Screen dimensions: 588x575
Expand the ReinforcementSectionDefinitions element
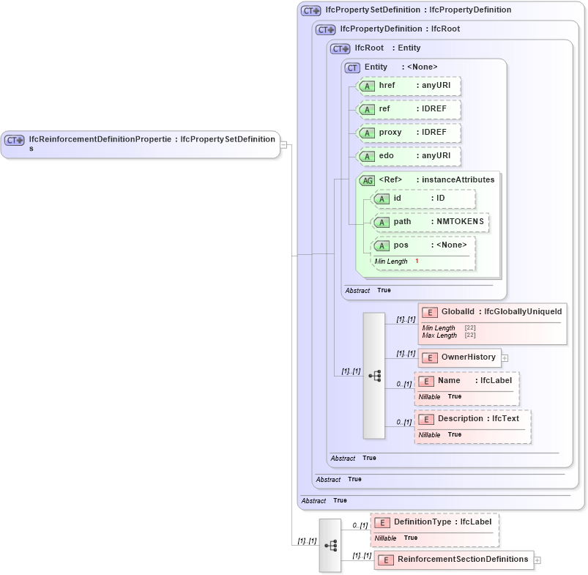(538, 560)
